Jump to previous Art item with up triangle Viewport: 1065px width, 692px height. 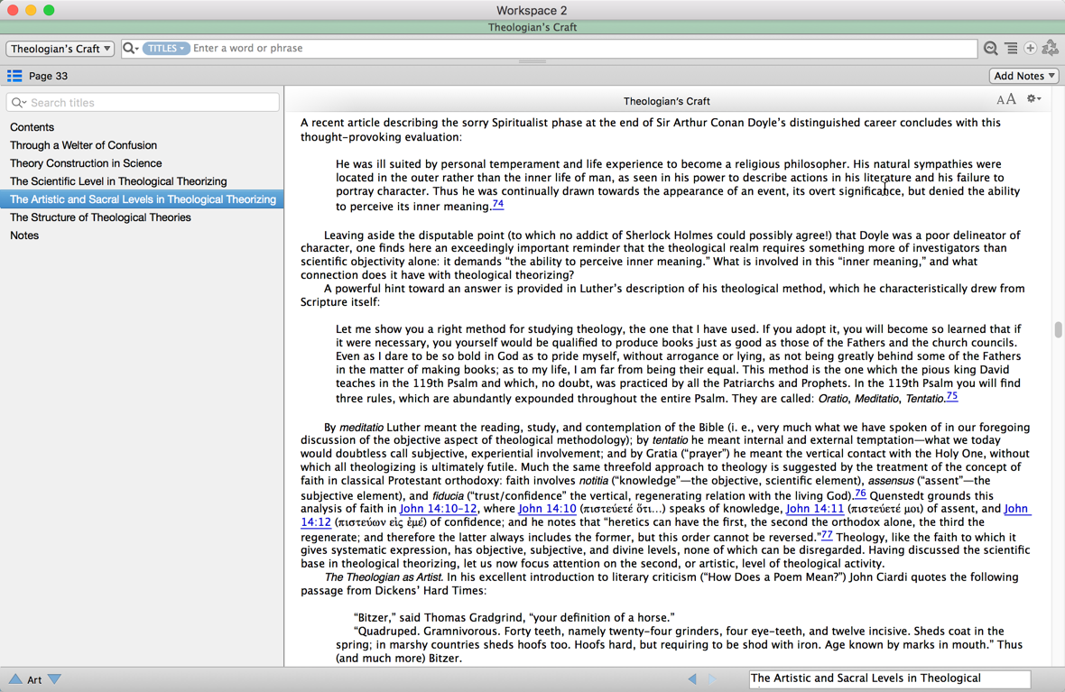(15, 679)
